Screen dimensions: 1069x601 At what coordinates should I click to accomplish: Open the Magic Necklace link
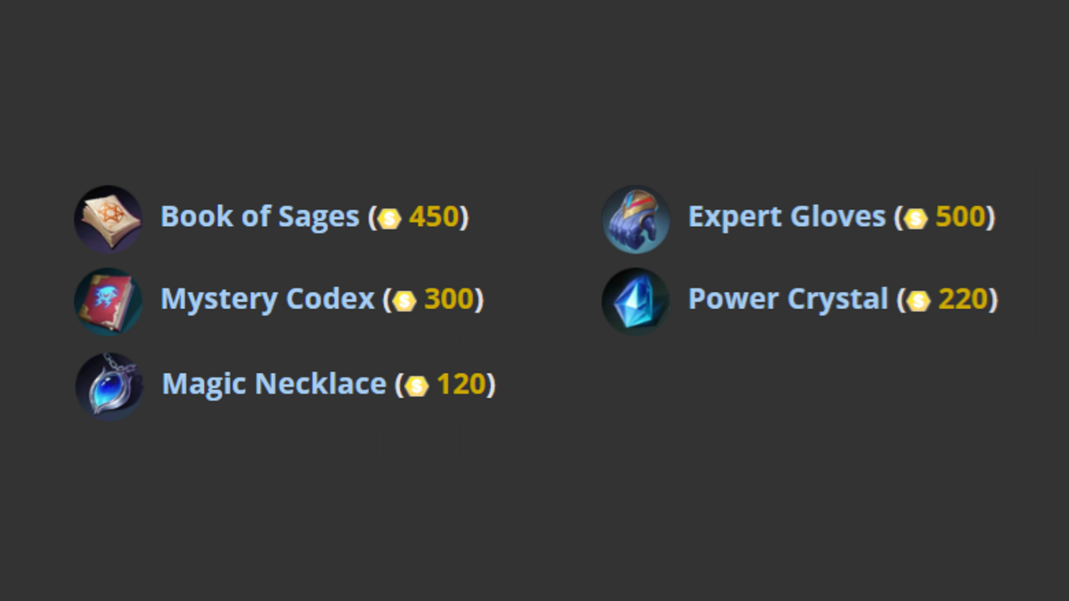(x=273, y=385)
